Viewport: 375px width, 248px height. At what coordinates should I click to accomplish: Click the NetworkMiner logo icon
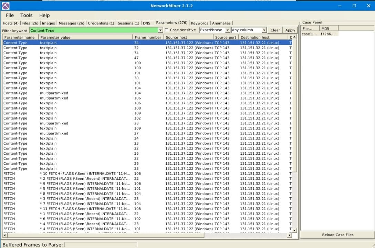(x=5, y=6)
